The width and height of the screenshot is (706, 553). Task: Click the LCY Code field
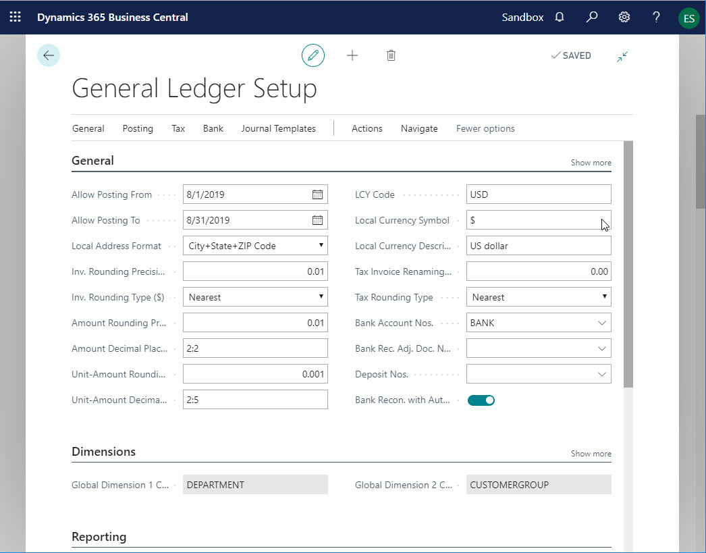539,194
